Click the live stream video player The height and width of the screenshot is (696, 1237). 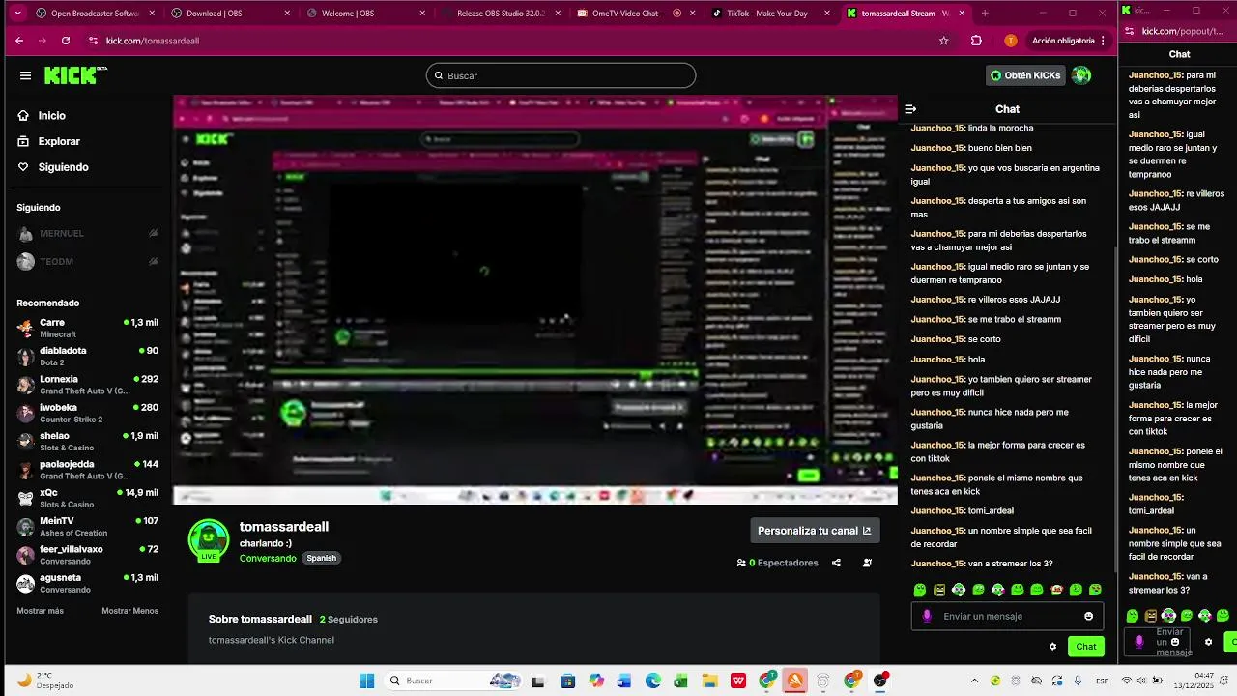coord(535,300)
